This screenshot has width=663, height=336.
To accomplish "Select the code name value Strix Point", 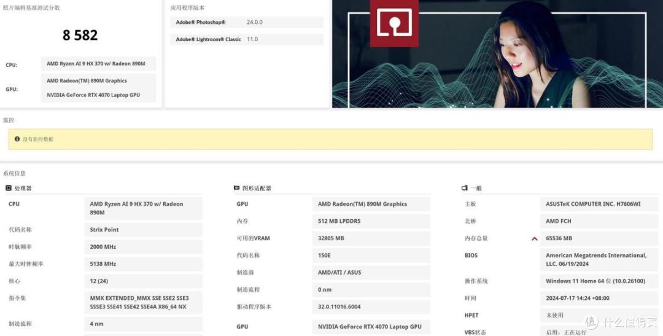I will tap(104, 229).
